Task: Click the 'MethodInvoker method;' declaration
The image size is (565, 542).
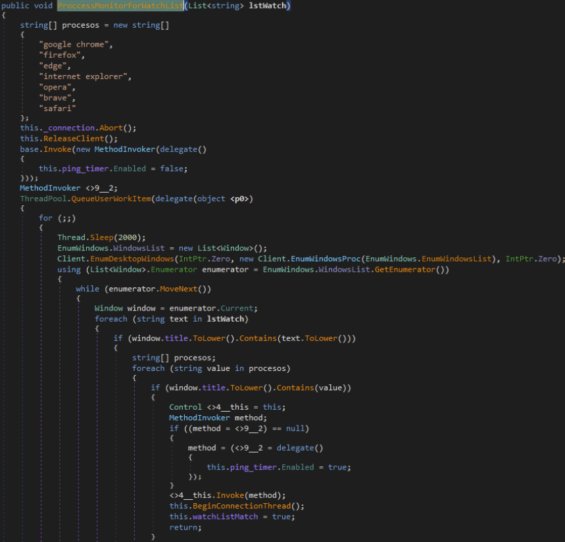Action: point(218,418)
